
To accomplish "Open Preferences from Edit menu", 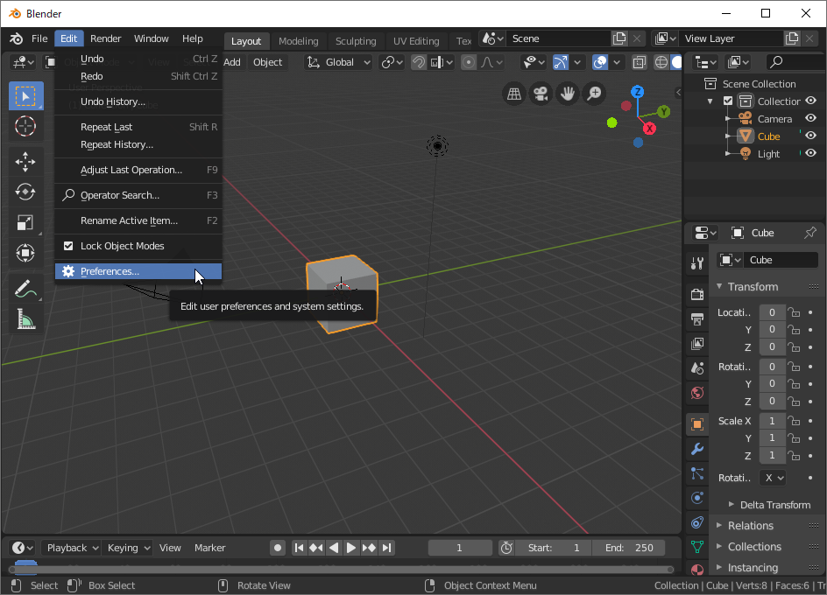I will 138,271.
